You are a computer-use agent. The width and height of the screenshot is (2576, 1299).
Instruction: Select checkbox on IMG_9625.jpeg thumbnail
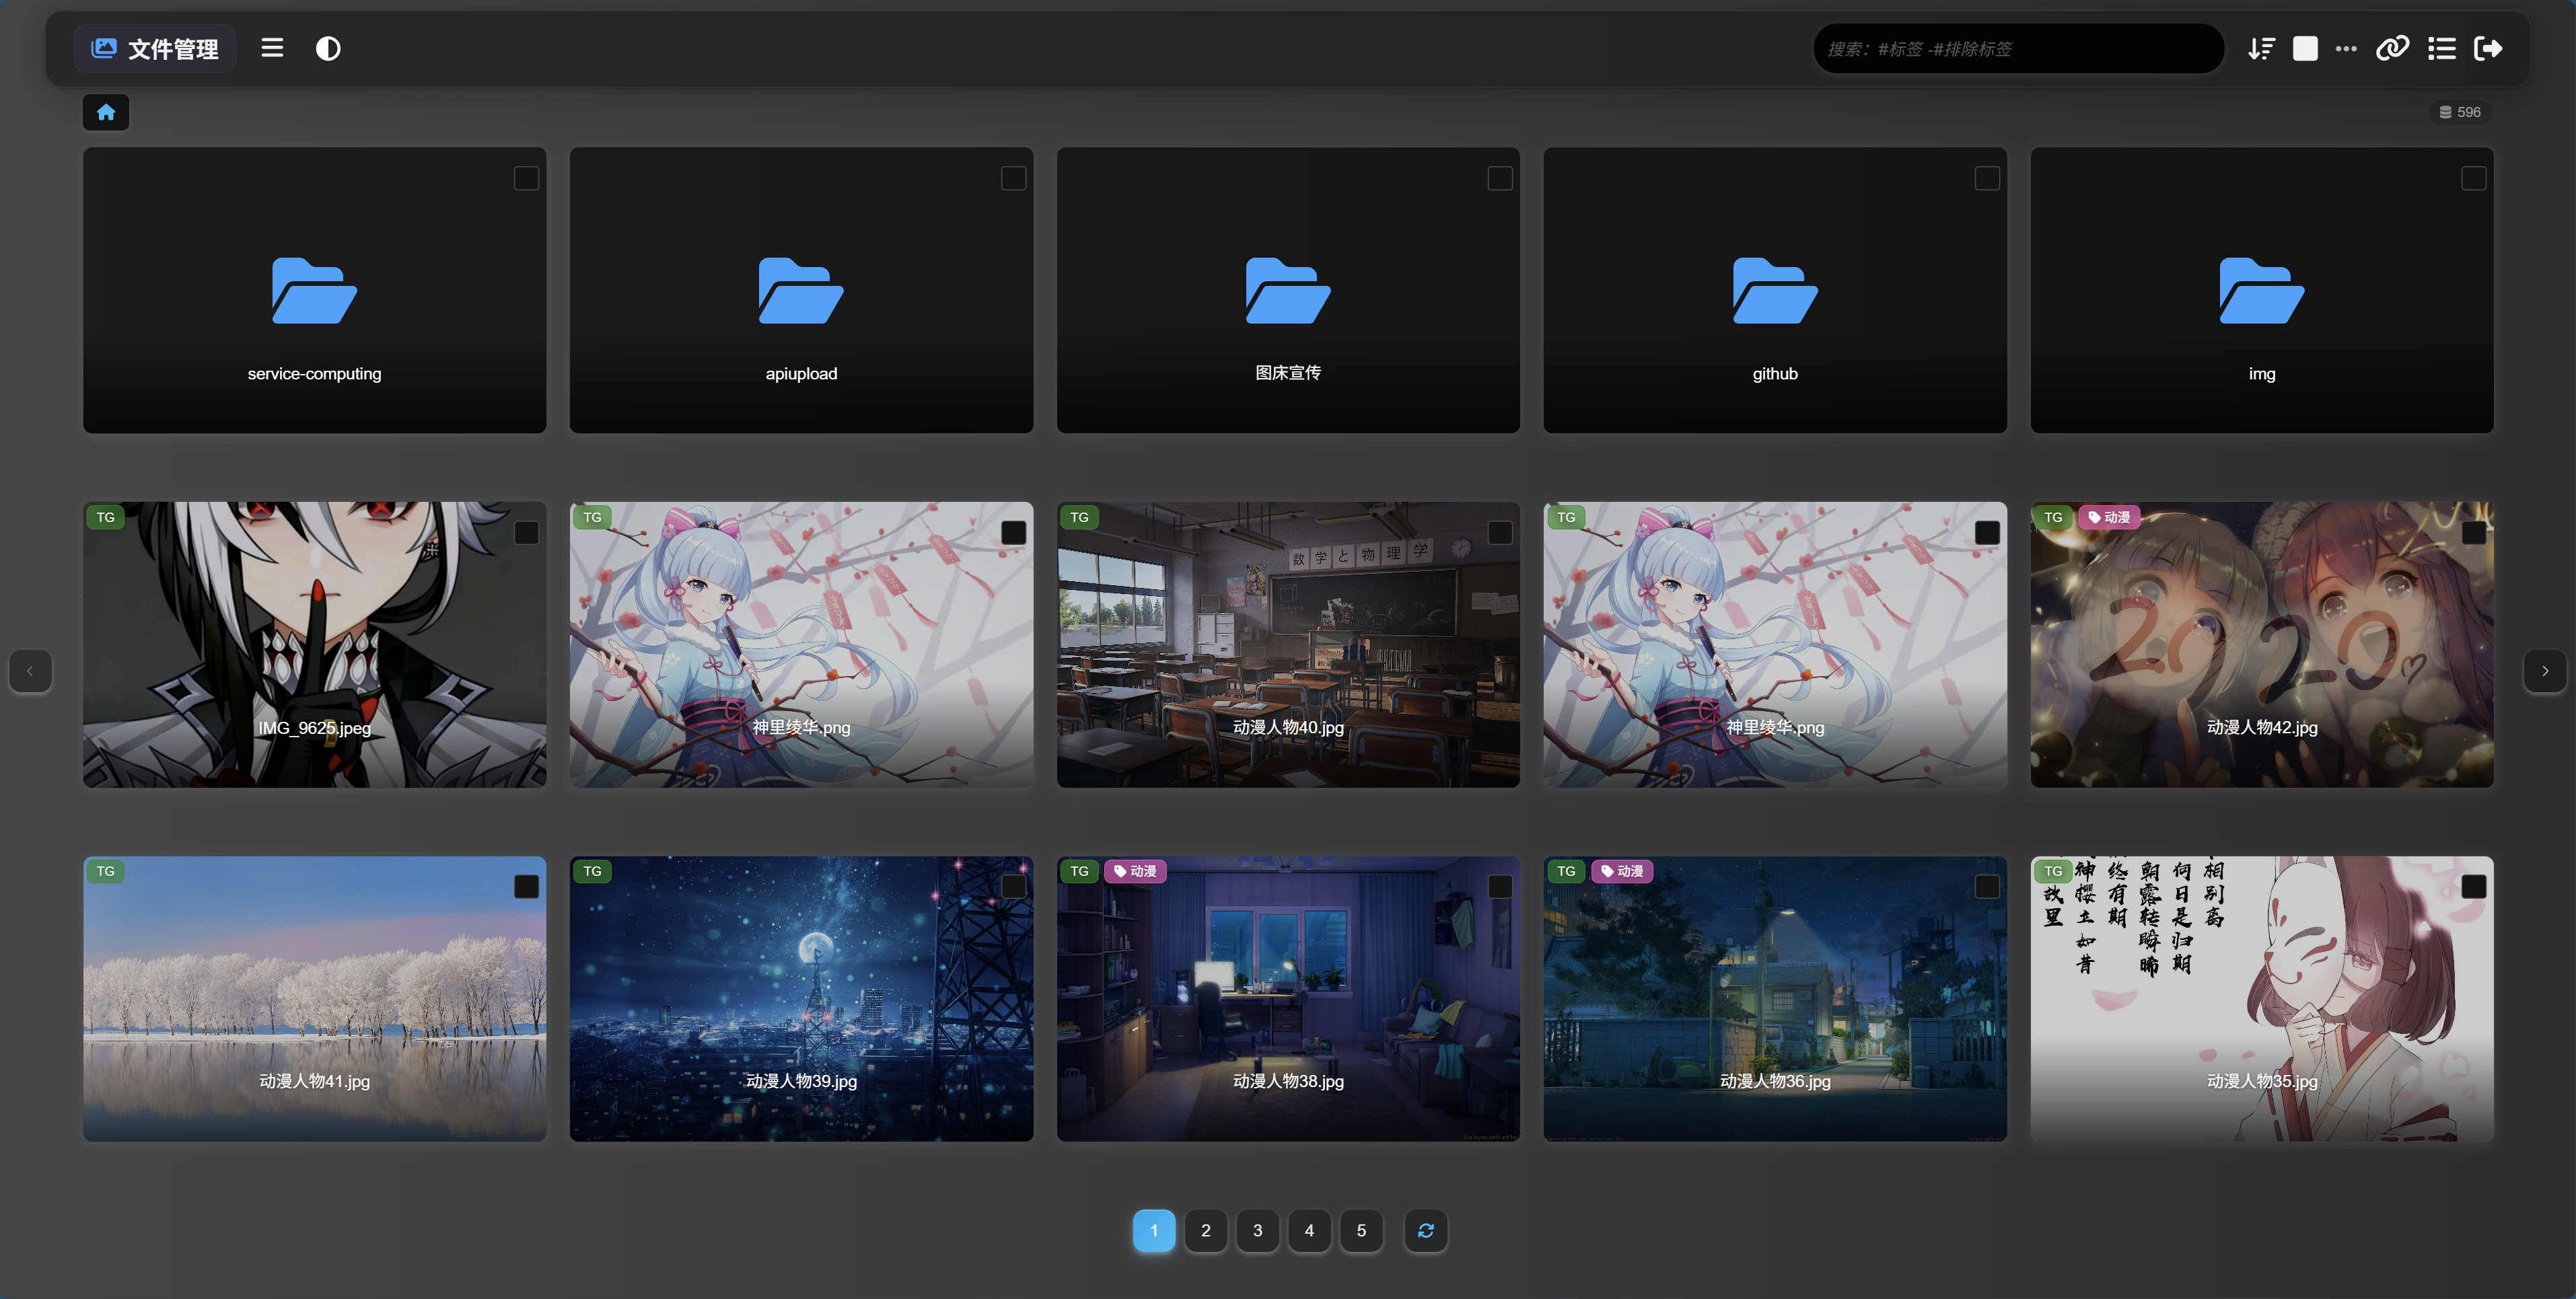[526, 532]
